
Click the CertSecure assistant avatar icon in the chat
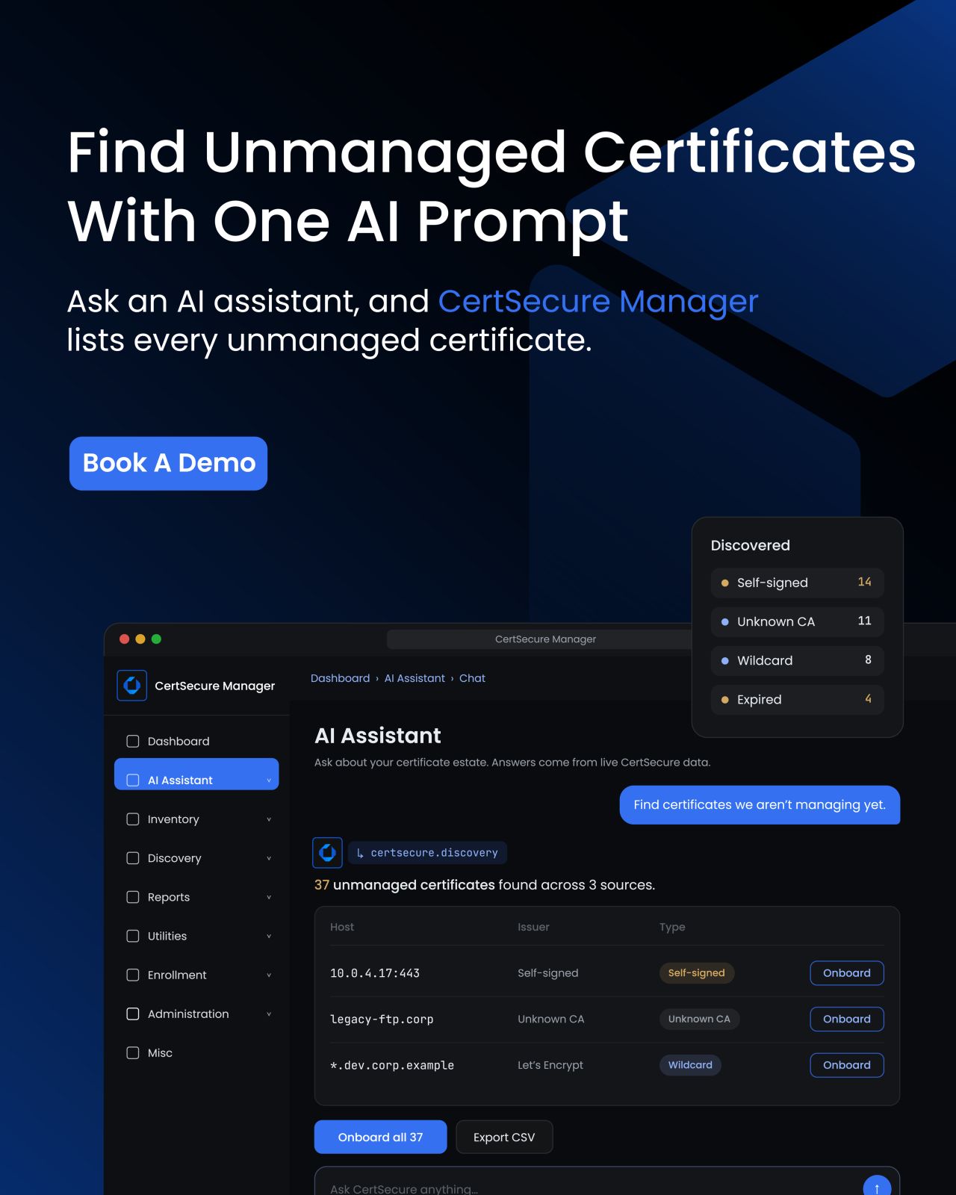[x=327, y=852]
